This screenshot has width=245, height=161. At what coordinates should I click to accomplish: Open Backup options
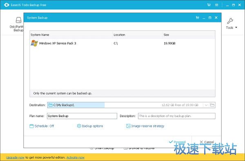pyautogui.click(x=90, y=126)
